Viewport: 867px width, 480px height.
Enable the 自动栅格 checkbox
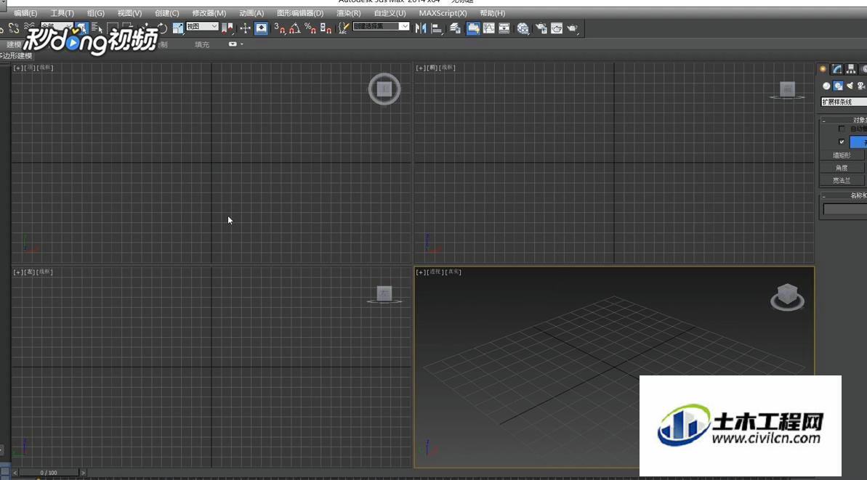tap(842, 129)
